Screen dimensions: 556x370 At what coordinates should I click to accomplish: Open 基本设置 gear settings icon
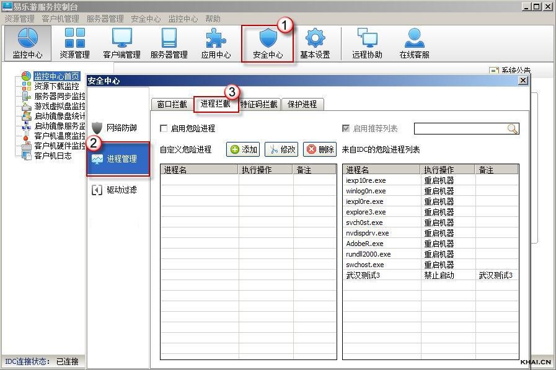[315, 43]
